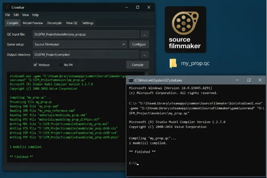Click into the QC input file field
Image resolution: width=267 pixels, height=178 pixels.
86,35
